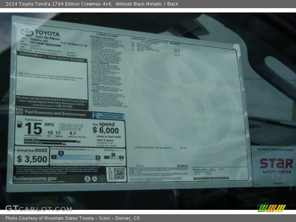Click the rating marker '2' on greenhouse scale
The width and height of the screenshot is (296, 222).
click(61, 153)
